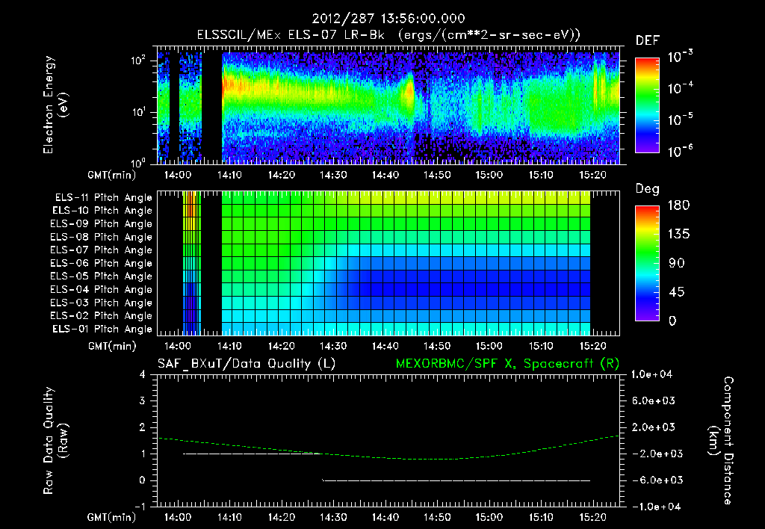Click the 15:20 tick under the pitch angle panel

(x=592, y=347)
